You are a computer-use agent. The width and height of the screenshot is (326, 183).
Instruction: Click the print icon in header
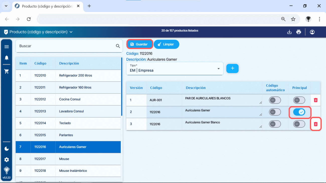298,32
